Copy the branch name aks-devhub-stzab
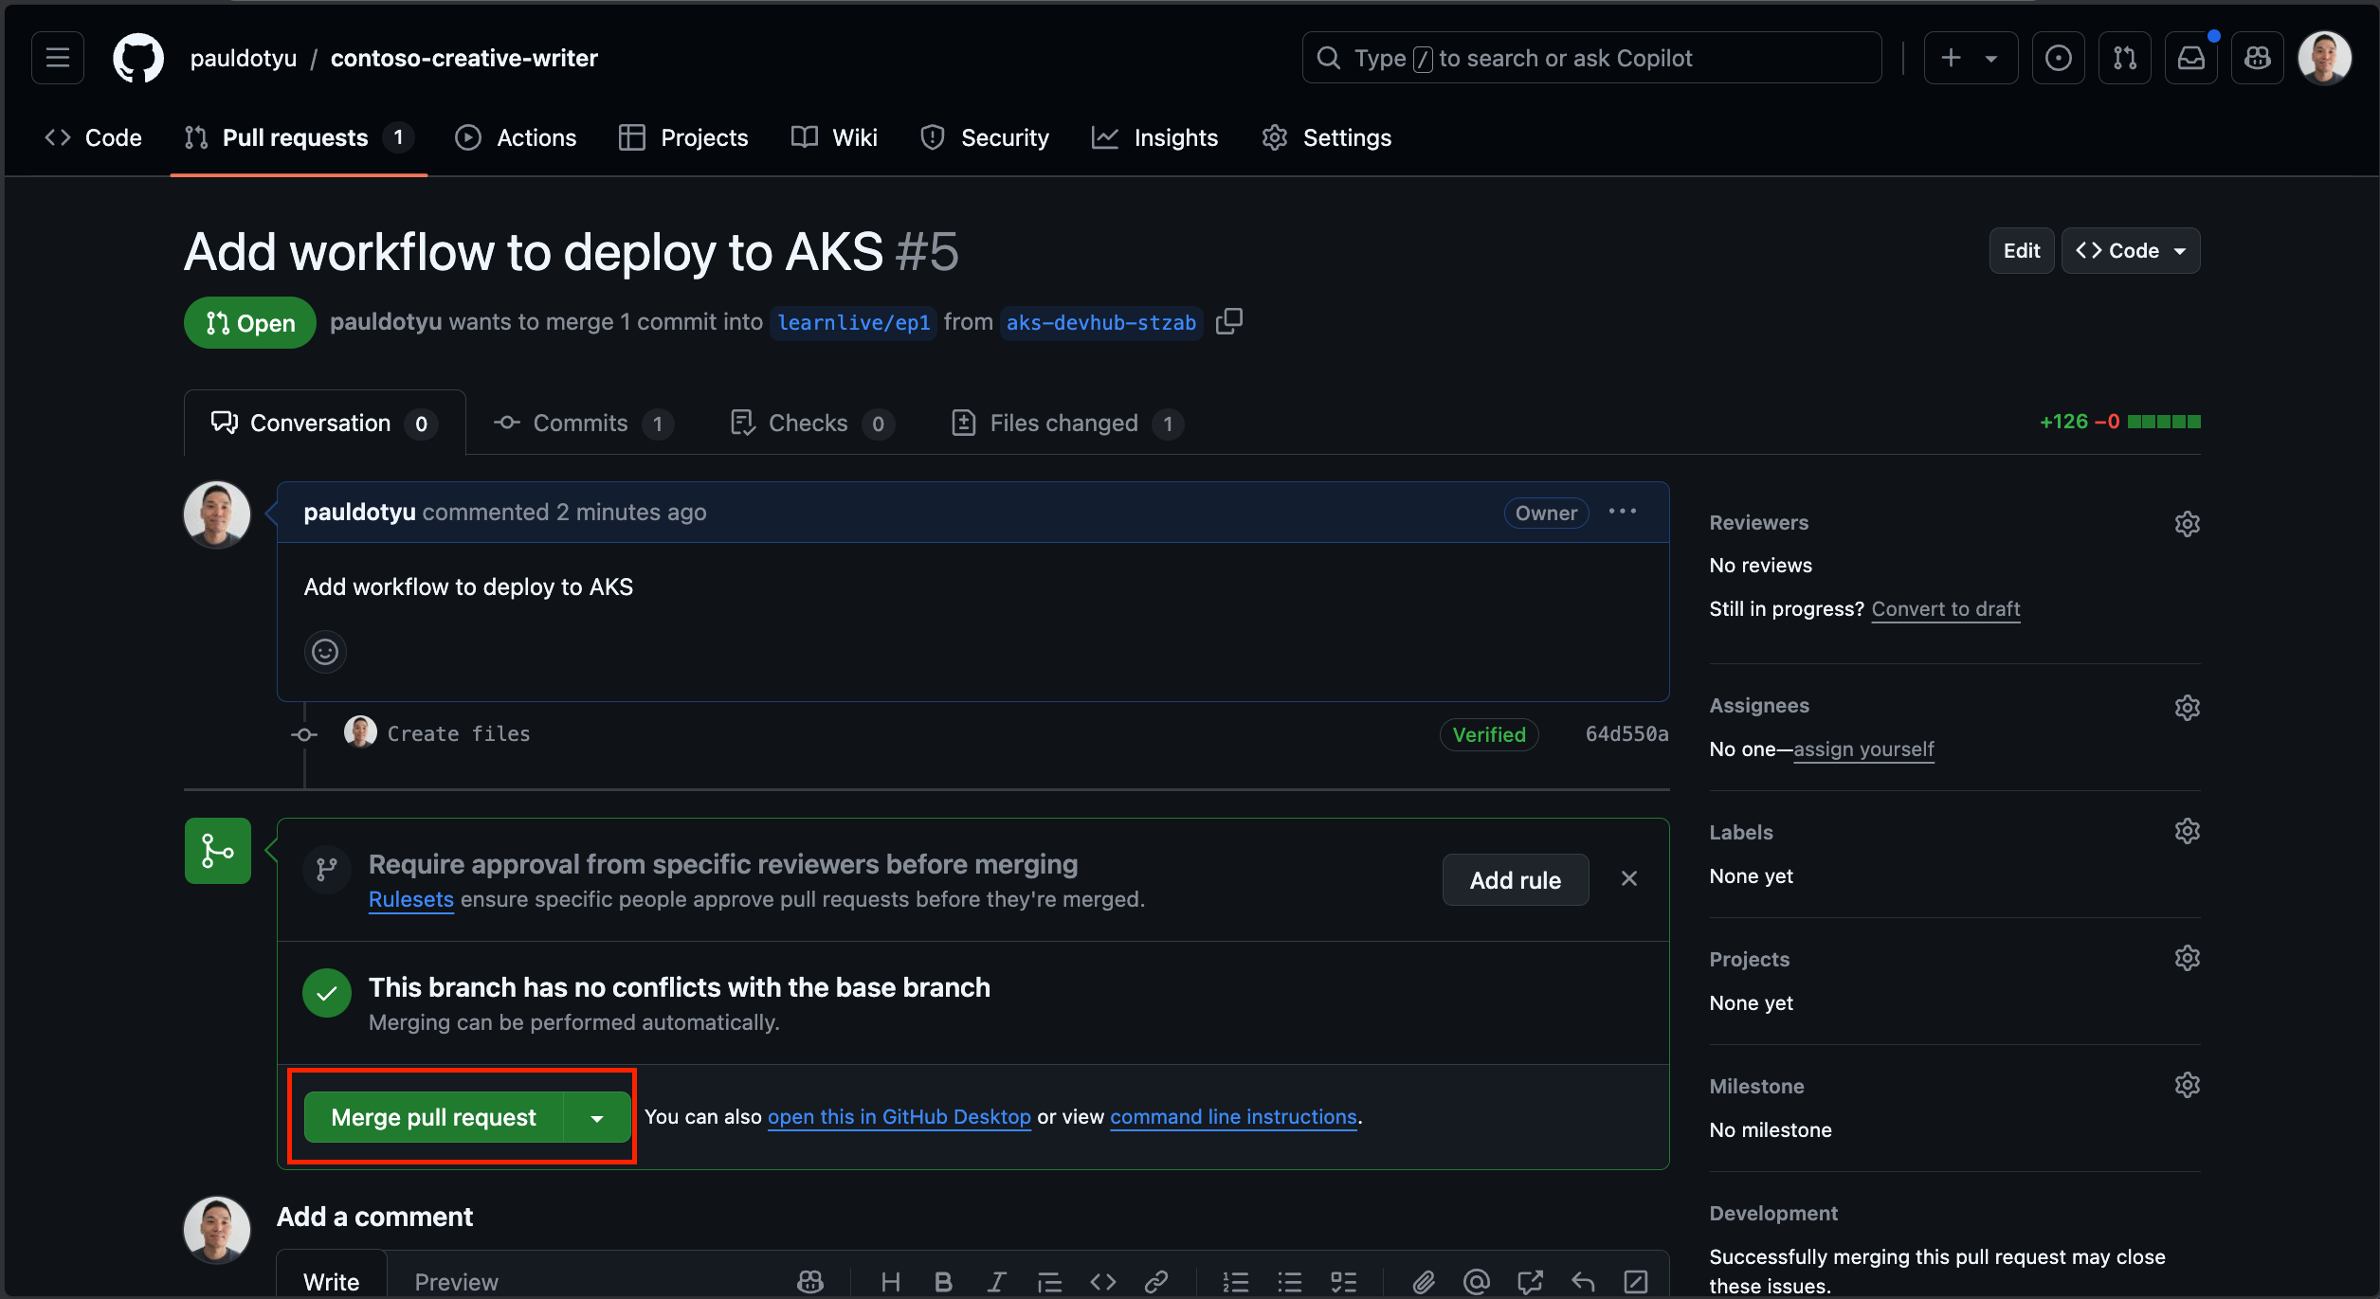 [x=1229, y=322]
